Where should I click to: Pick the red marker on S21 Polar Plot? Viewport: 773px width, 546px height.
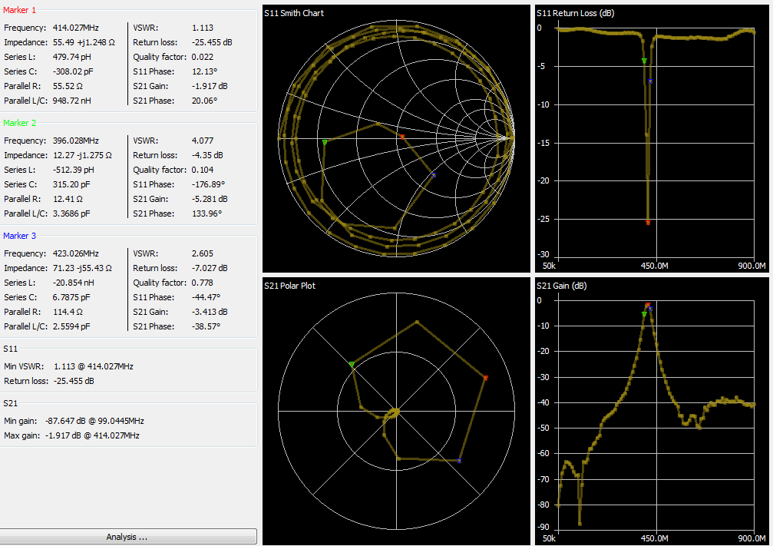[486, 378]
